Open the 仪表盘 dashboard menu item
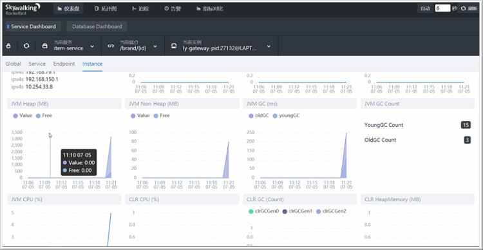The height and width of the screenshot is (250, 483). point(68,8)
